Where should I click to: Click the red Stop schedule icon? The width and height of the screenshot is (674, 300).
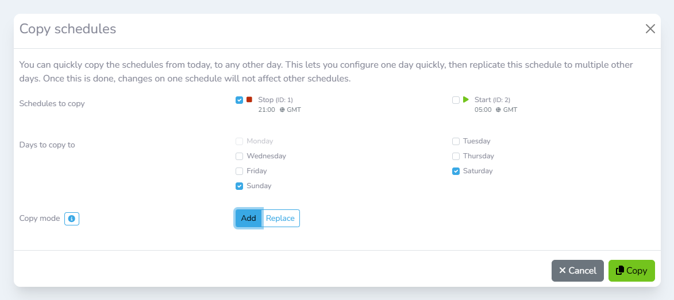(249, 100)
